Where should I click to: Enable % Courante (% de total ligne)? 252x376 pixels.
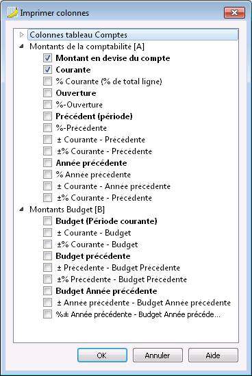(x=47, y=81)
